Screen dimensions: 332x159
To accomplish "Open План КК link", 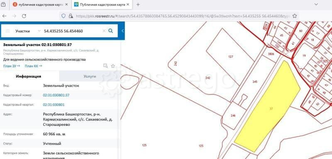I will tap(33, 66).
